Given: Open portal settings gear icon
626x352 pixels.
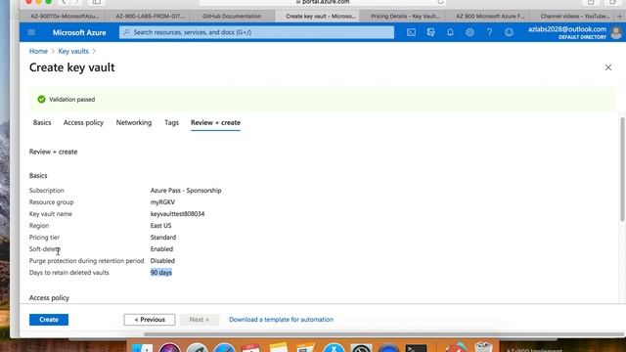Looking at the screenshot, I should point(469,32).
